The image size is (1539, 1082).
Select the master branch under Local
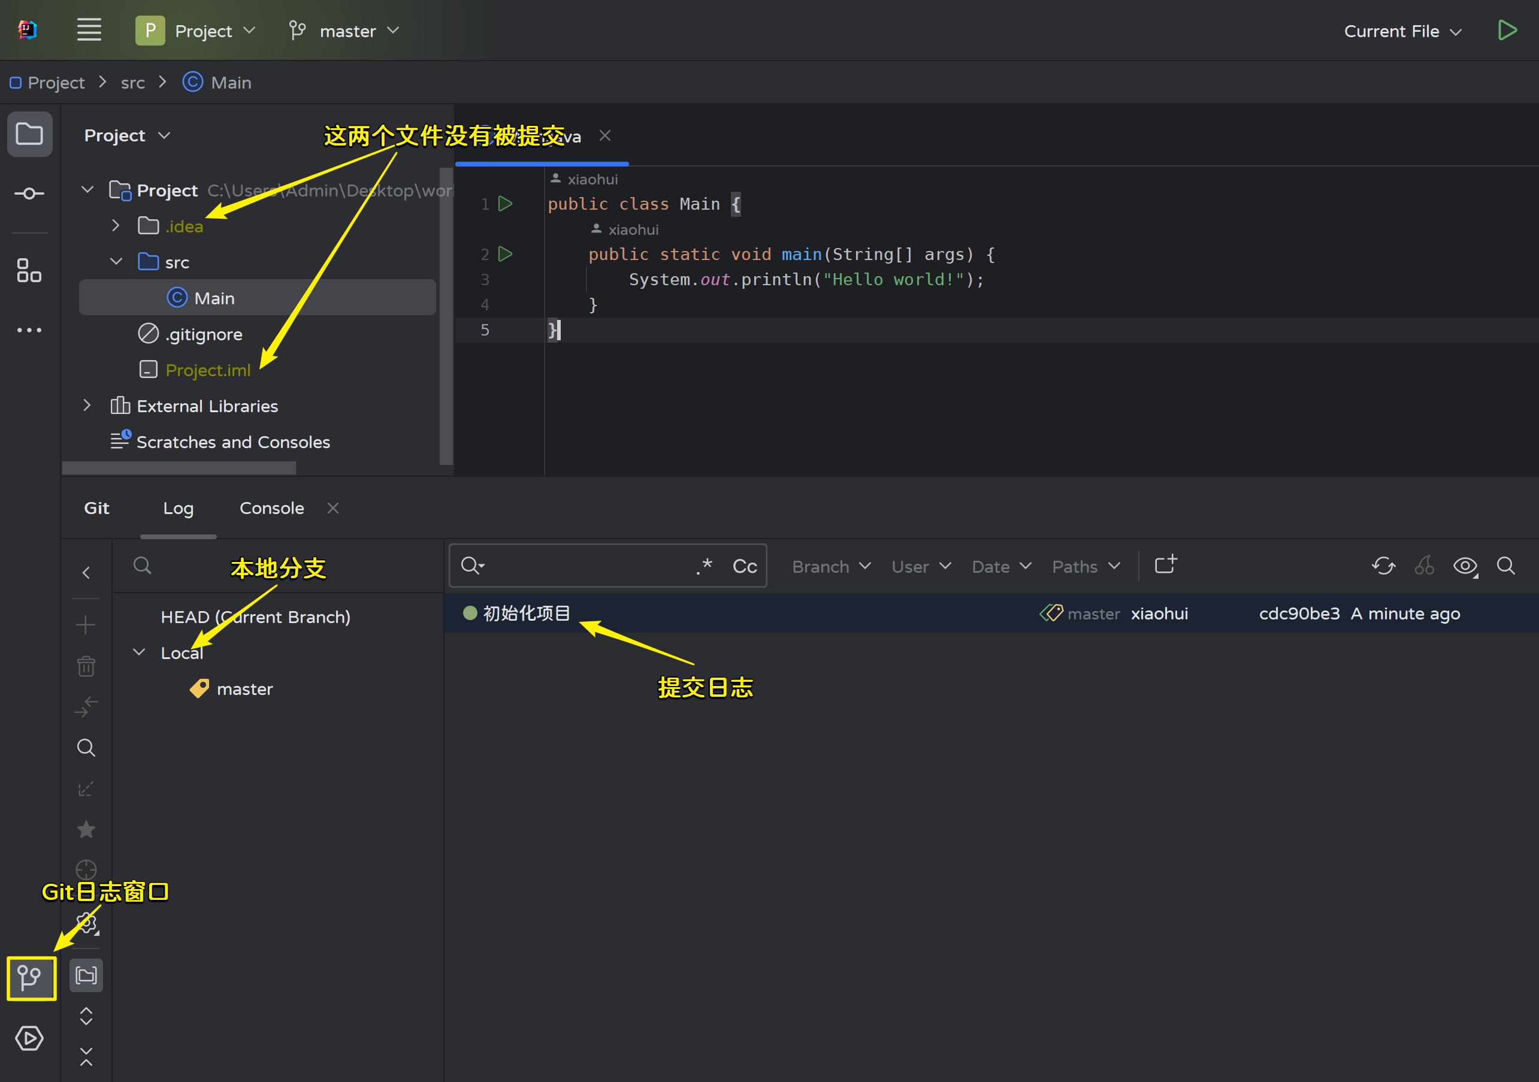[x=244, y=689]
